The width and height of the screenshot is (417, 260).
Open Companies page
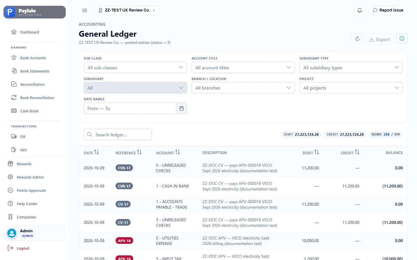tap(22, 217)
